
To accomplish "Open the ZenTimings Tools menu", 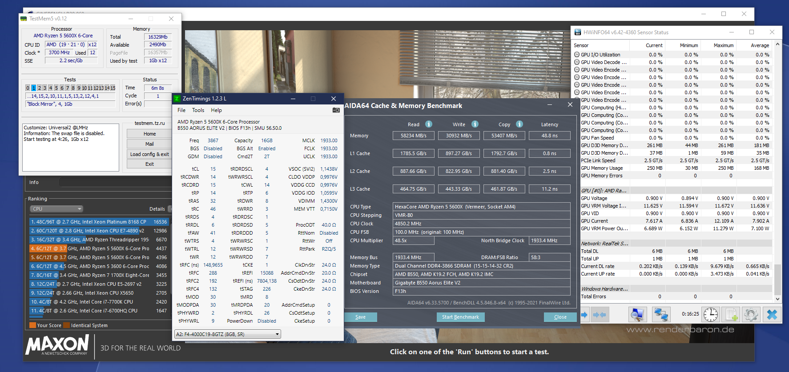I will click(x=198, y=110).
